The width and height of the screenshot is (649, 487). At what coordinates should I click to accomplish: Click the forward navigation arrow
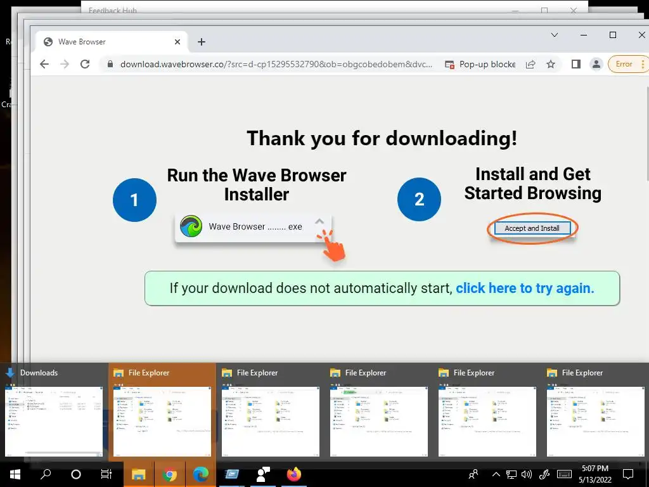pyautogui.click(x=64, y=64)
